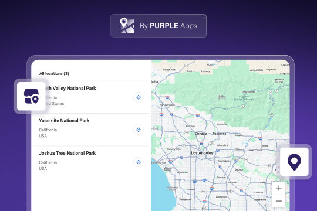Select the Valley National Park listing title
The height and width of the screenshot is (211, 317).
pyautogui.click(x=72, y=89)
